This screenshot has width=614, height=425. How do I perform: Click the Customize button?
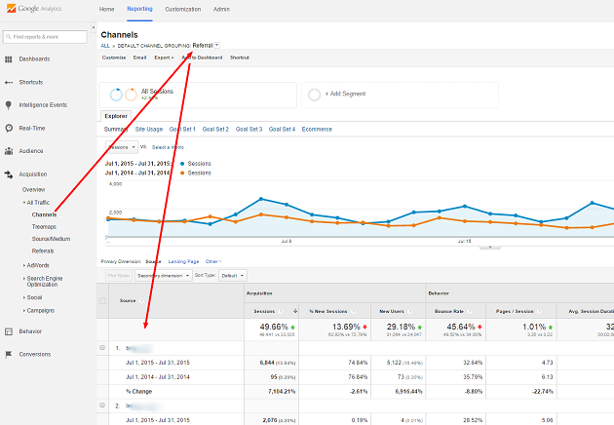[x=114, y=58]
